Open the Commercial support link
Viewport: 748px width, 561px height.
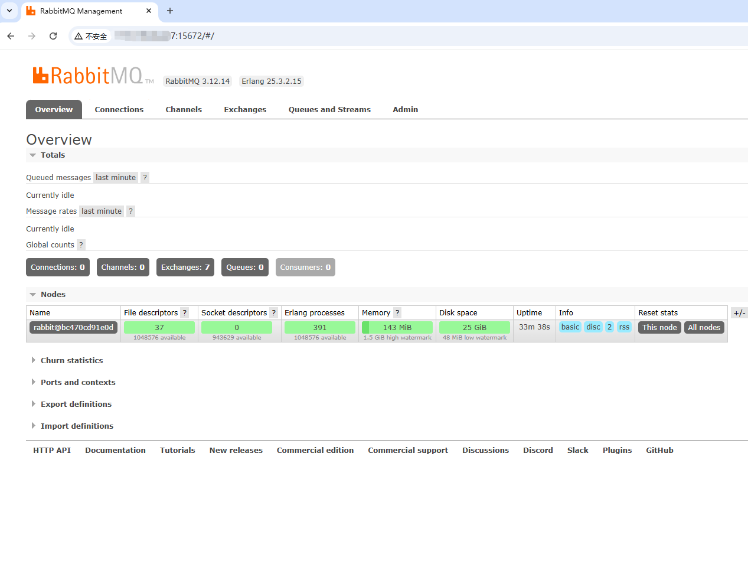[408, 450]
